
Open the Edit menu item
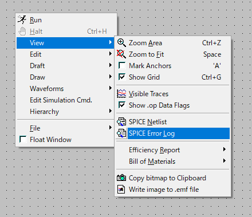[x=65, y=54]
